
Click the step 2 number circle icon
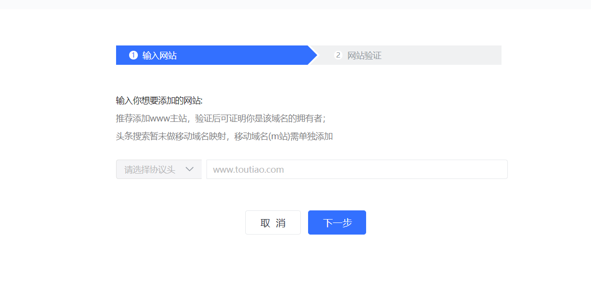[x=338, y=55]
